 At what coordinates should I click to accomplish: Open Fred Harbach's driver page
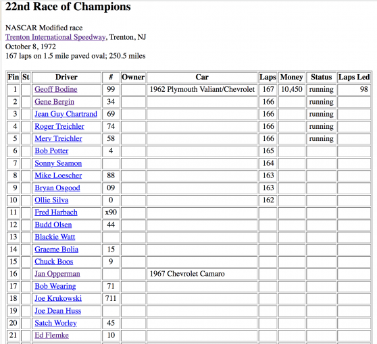tap(56, 212)
